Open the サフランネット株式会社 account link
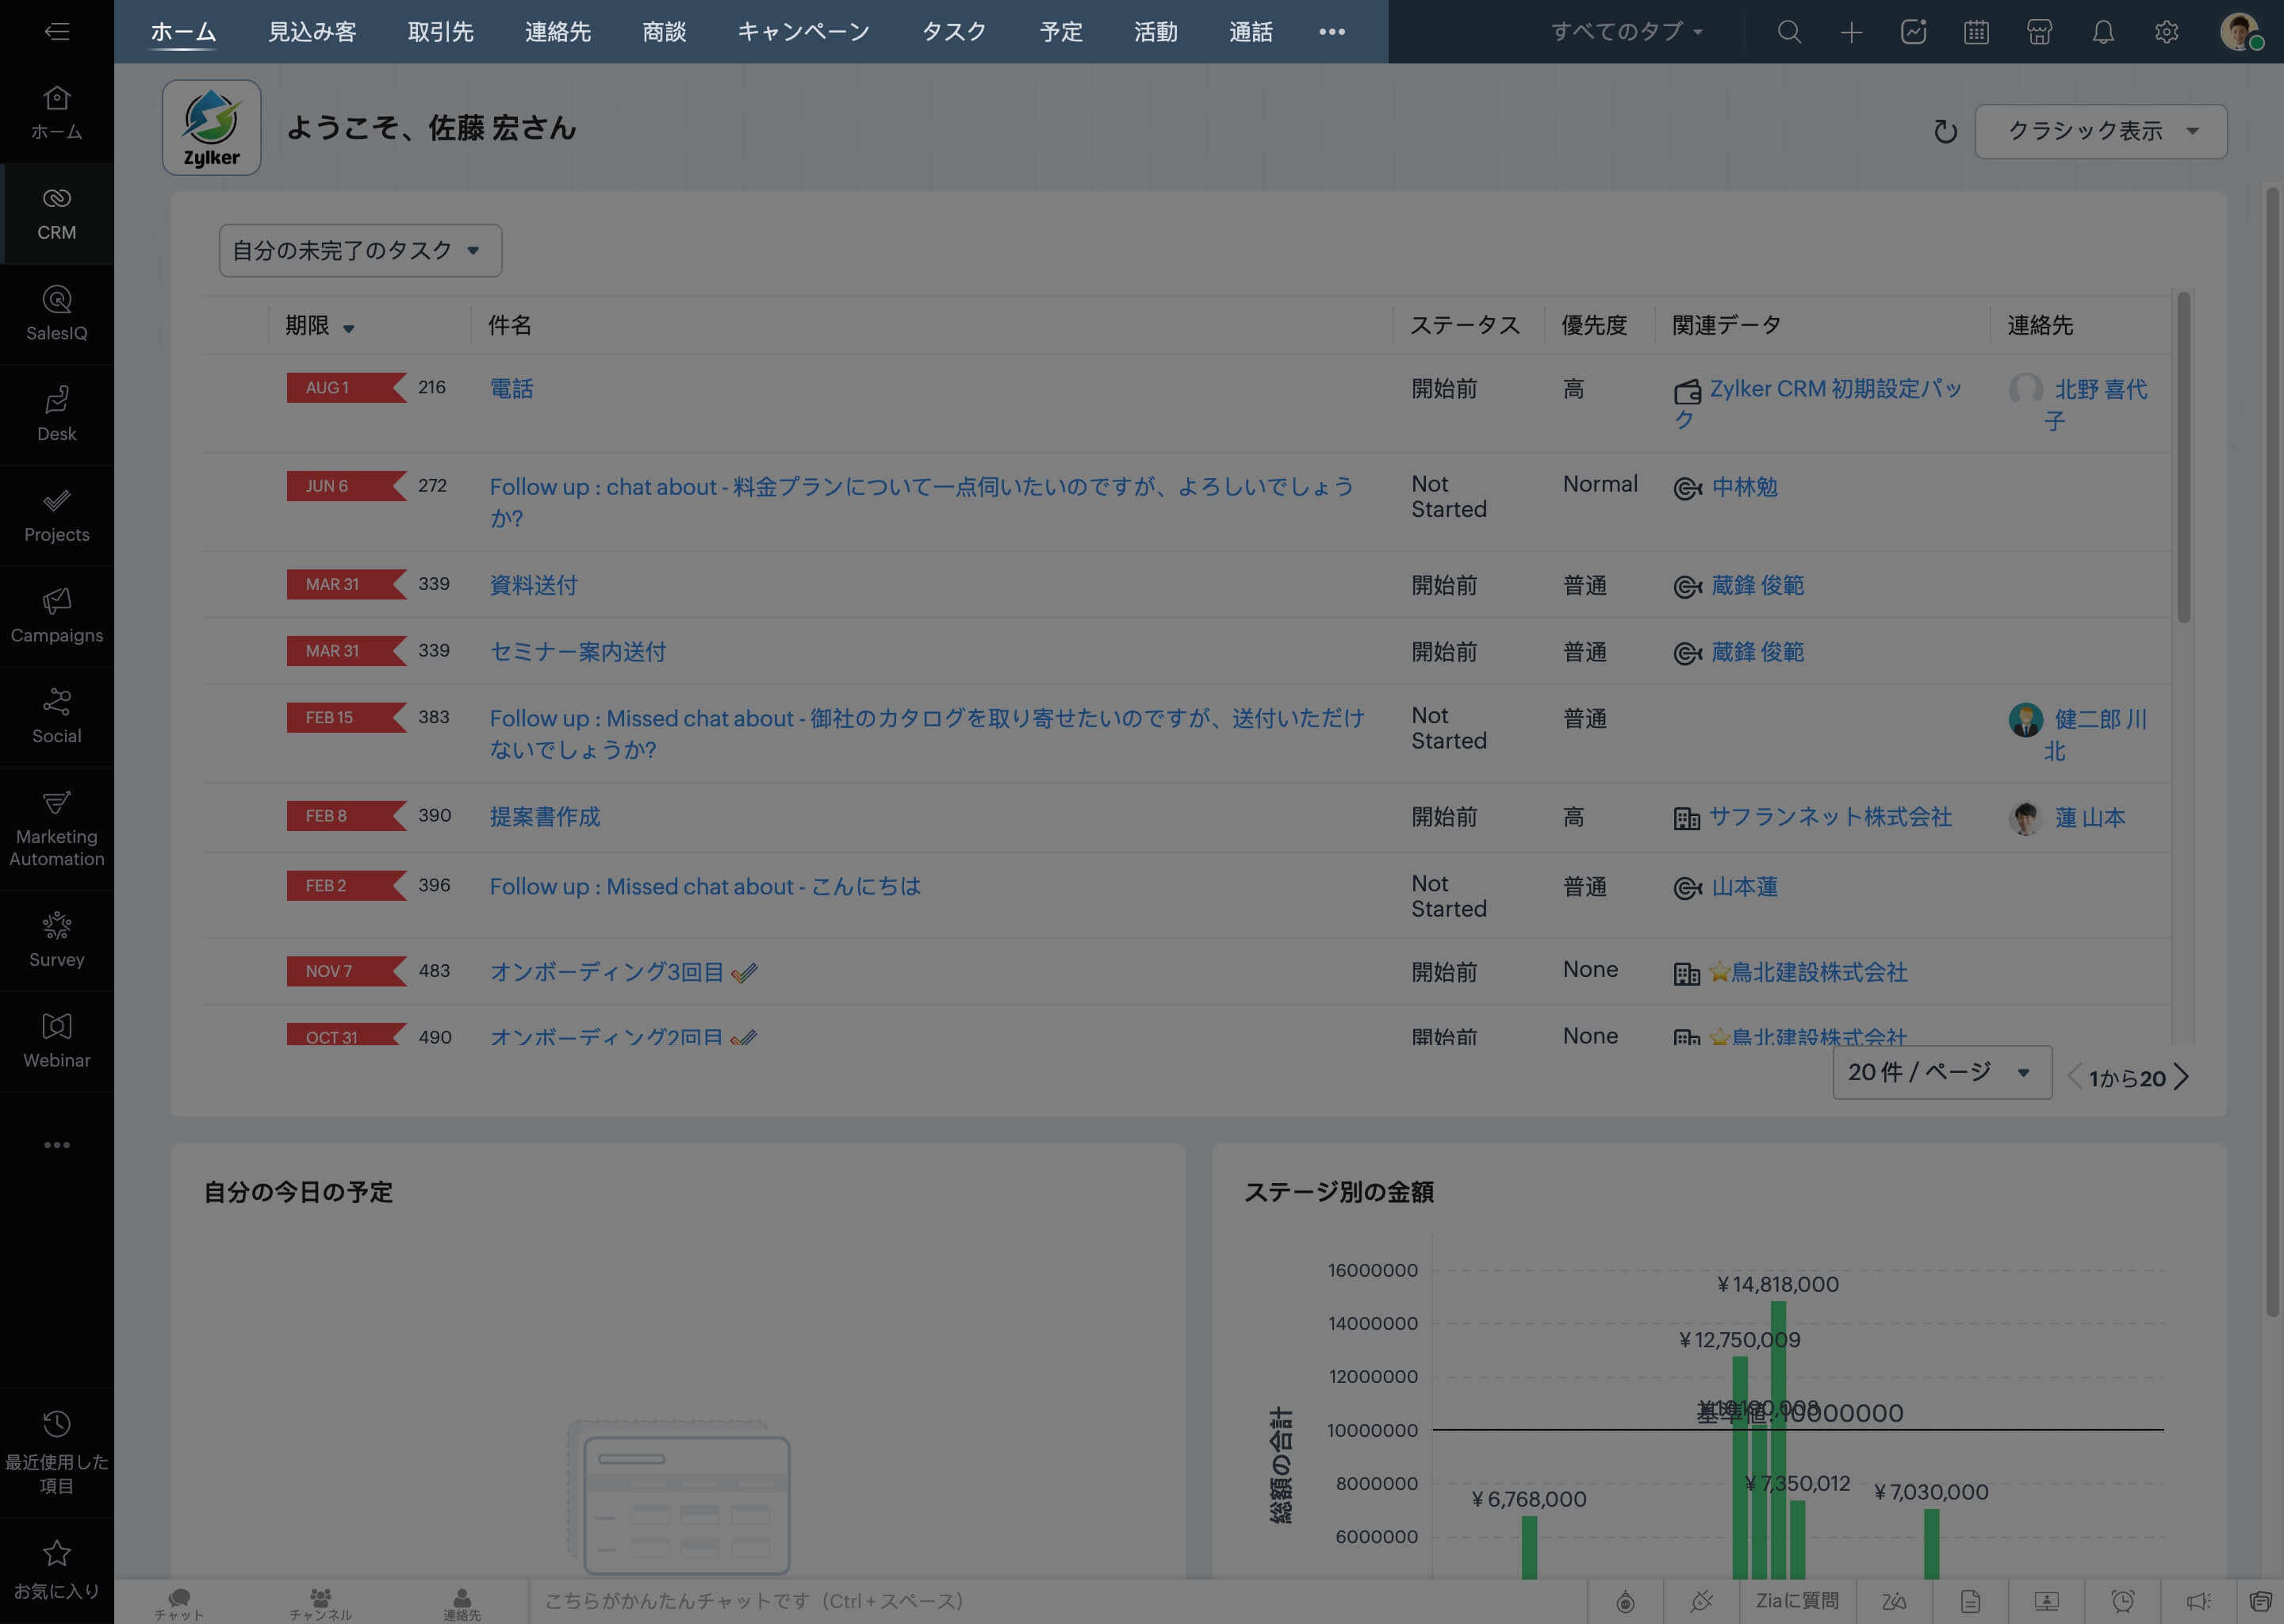Viewport: 2284px width, 1624px height. click(x=1830, y=816)
